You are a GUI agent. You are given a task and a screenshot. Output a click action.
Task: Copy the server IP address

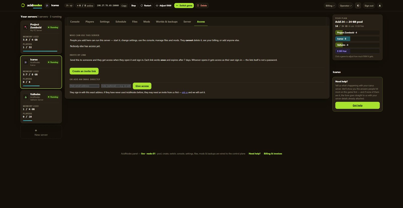pyautogui.click(x=124, y=6)
